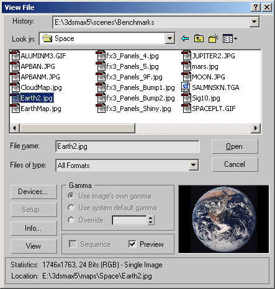Go up one folder level icon

click(x=199, y=38)
